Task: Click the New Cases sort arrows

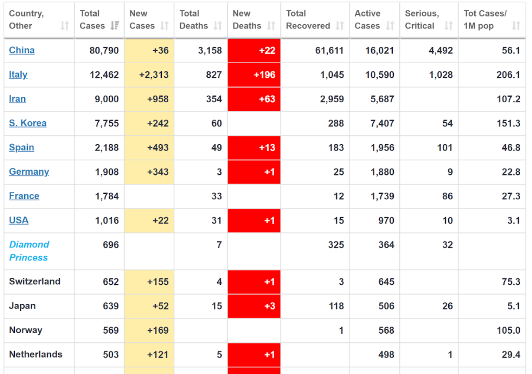Action: 164,26
